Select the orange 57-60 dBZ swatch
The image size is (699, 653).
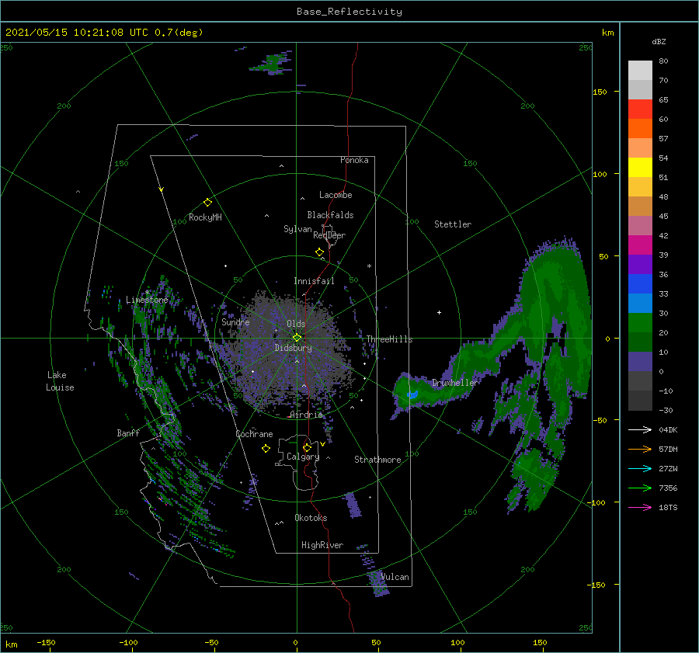640,129
